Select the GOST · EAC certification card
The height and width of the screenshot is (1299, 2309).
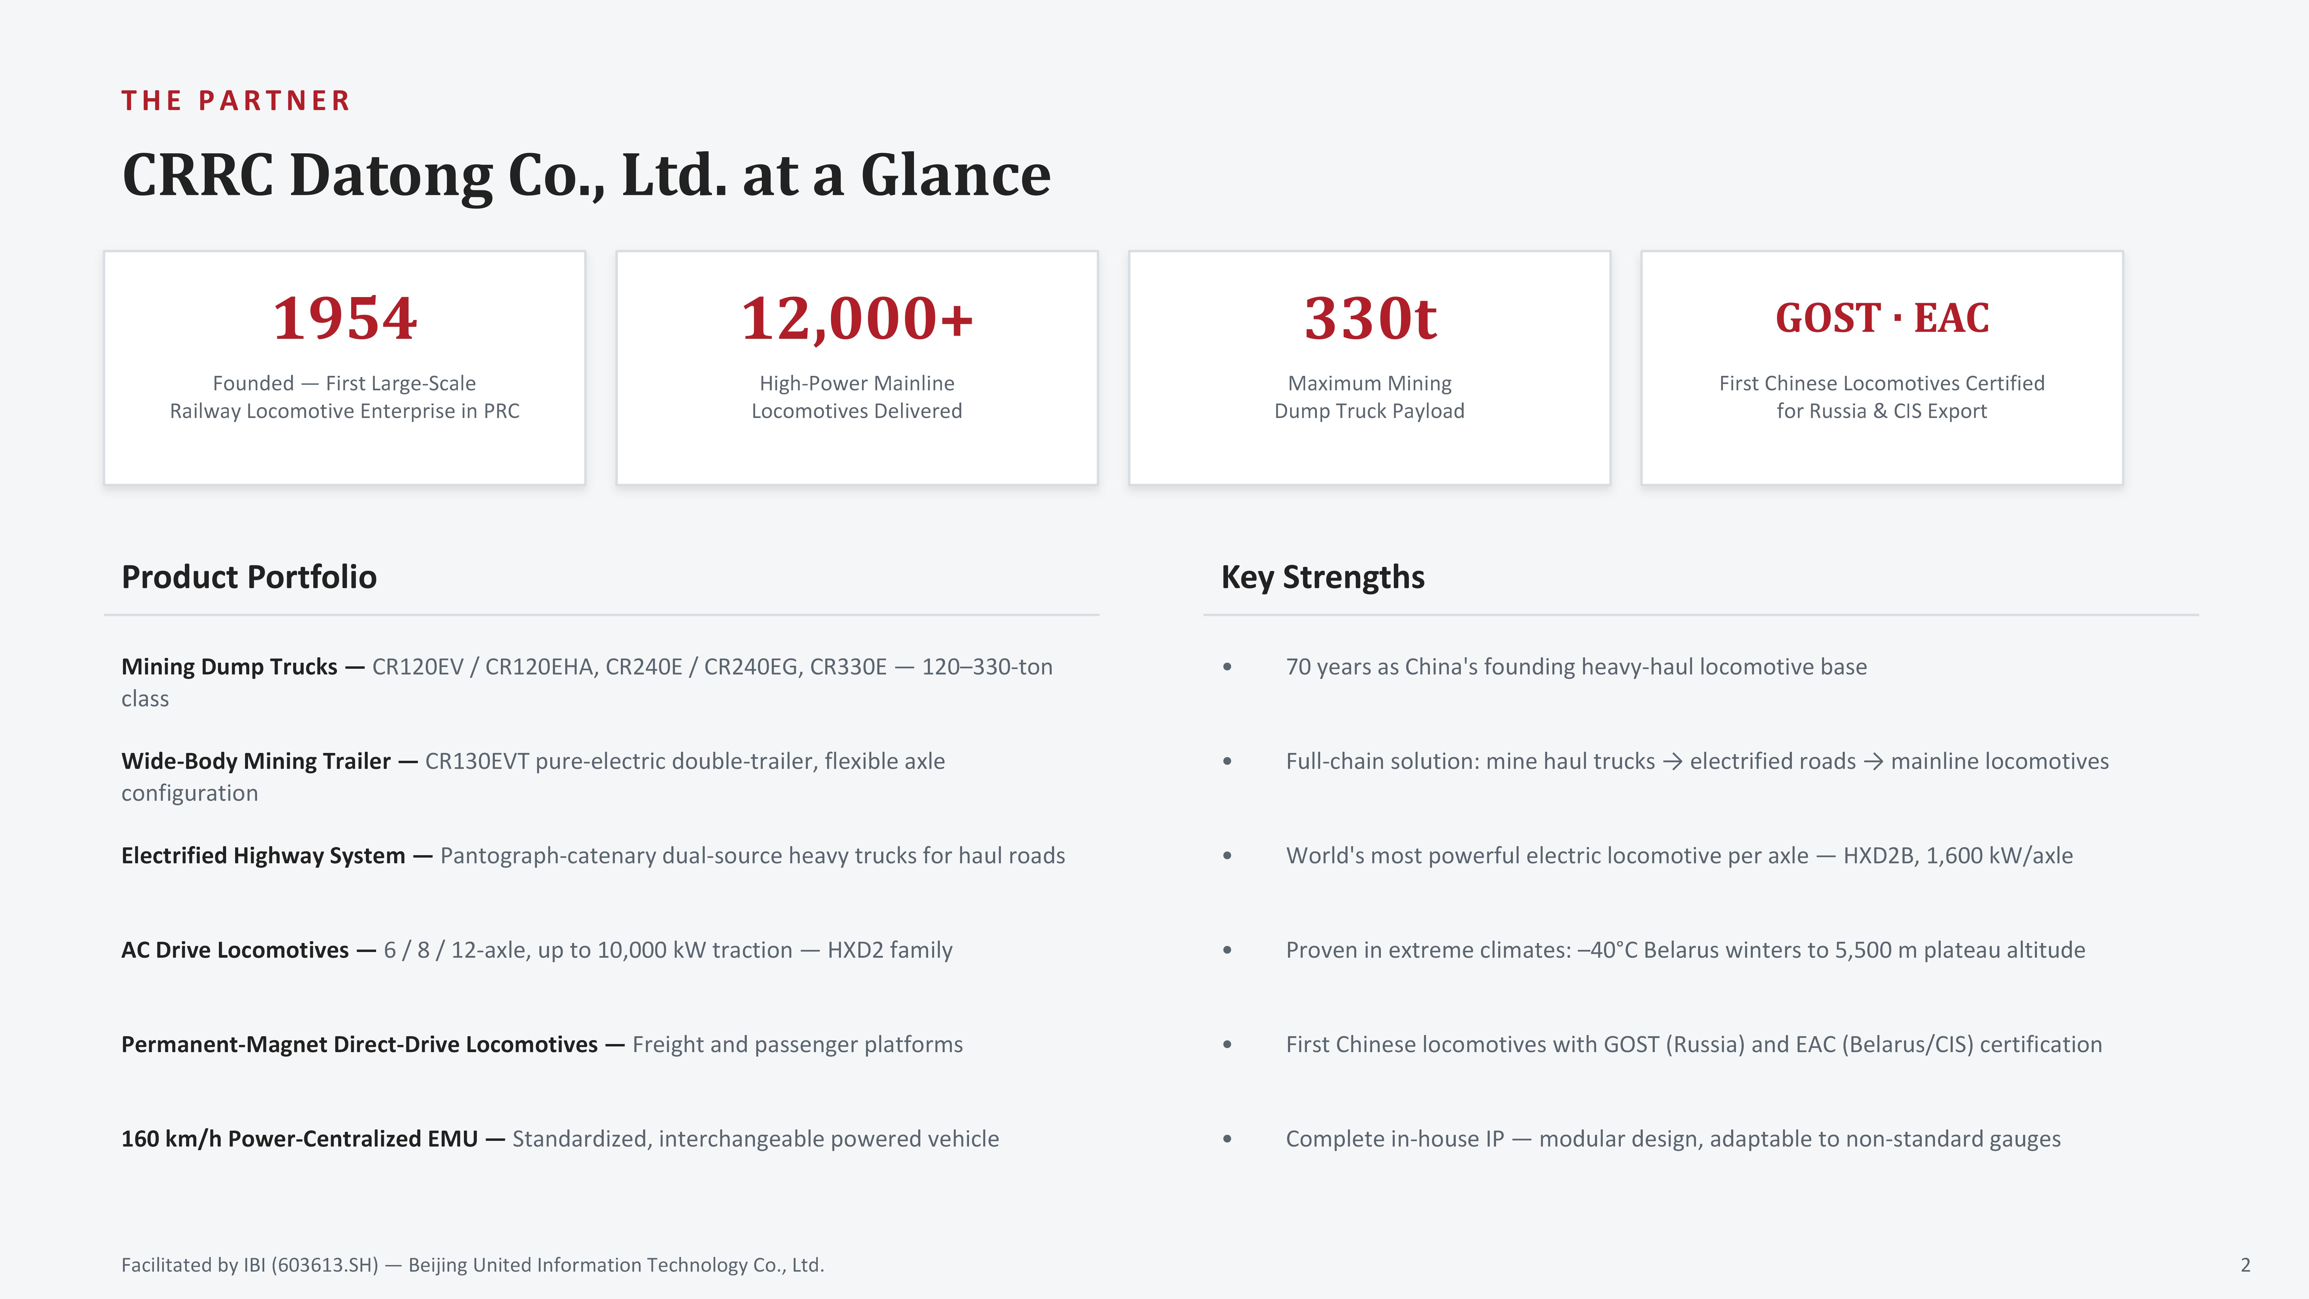click(x=1882, y=367)
